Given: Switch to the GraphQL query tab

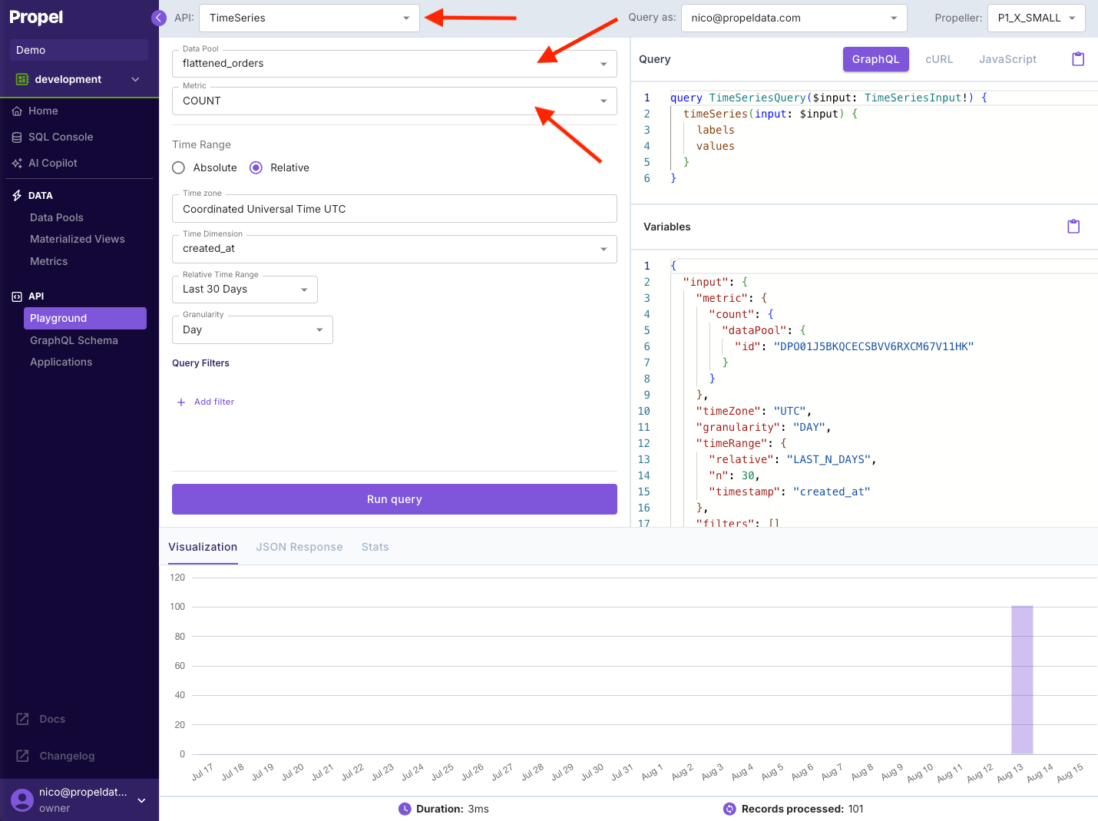Looking at the screenshot, I should tap(876, 59).
